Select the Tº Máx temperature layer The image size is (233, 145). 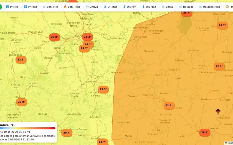[30, 7]
